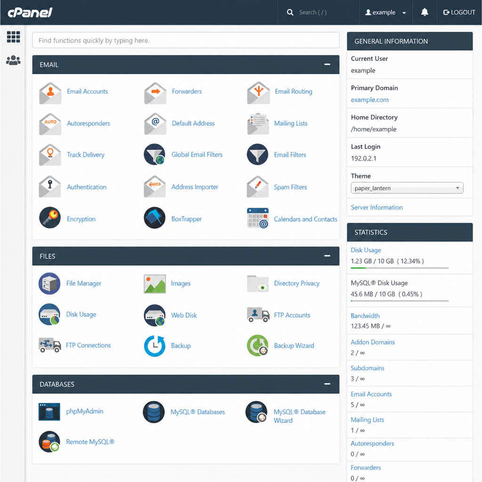Screen dimensions: 482x482
Task: Click the Spam Filters pencil envelope icon
Action: pos(257,186)
